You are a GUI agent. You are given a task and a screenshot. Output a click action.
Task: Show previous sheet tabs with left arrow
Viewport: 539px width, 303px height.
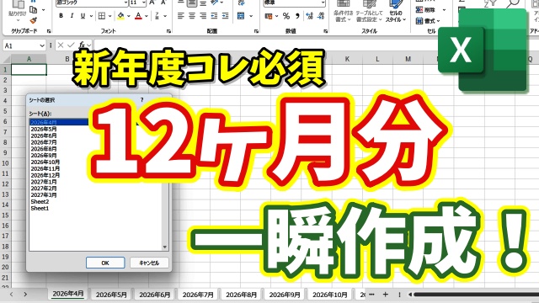[11, 294]
